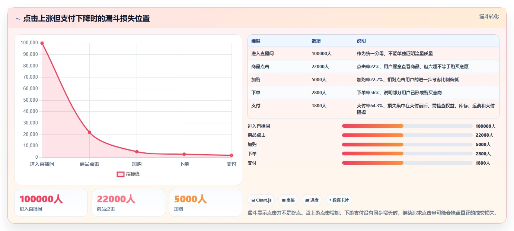This screenshot has height=231, width=514.
Task: Select the 22000人 table cell
Action: tap(331, 66)
